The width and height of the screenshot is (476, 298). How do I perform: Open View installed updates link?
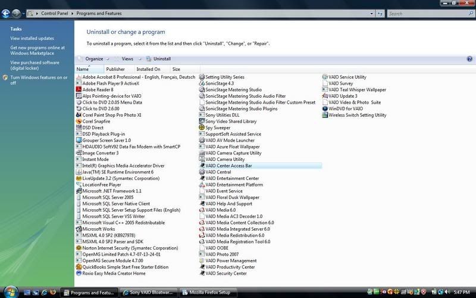[32, 38]
